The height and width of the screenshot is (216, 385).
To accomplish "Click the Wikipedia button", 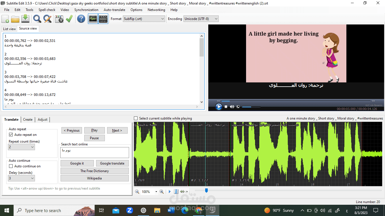I will tap(94, 178).
